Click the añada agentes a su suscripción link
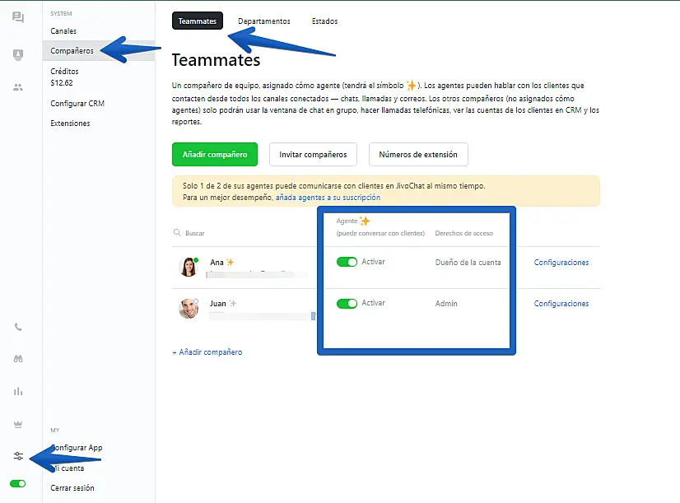Viewport: 680px width, 503px height. [328, 198]
